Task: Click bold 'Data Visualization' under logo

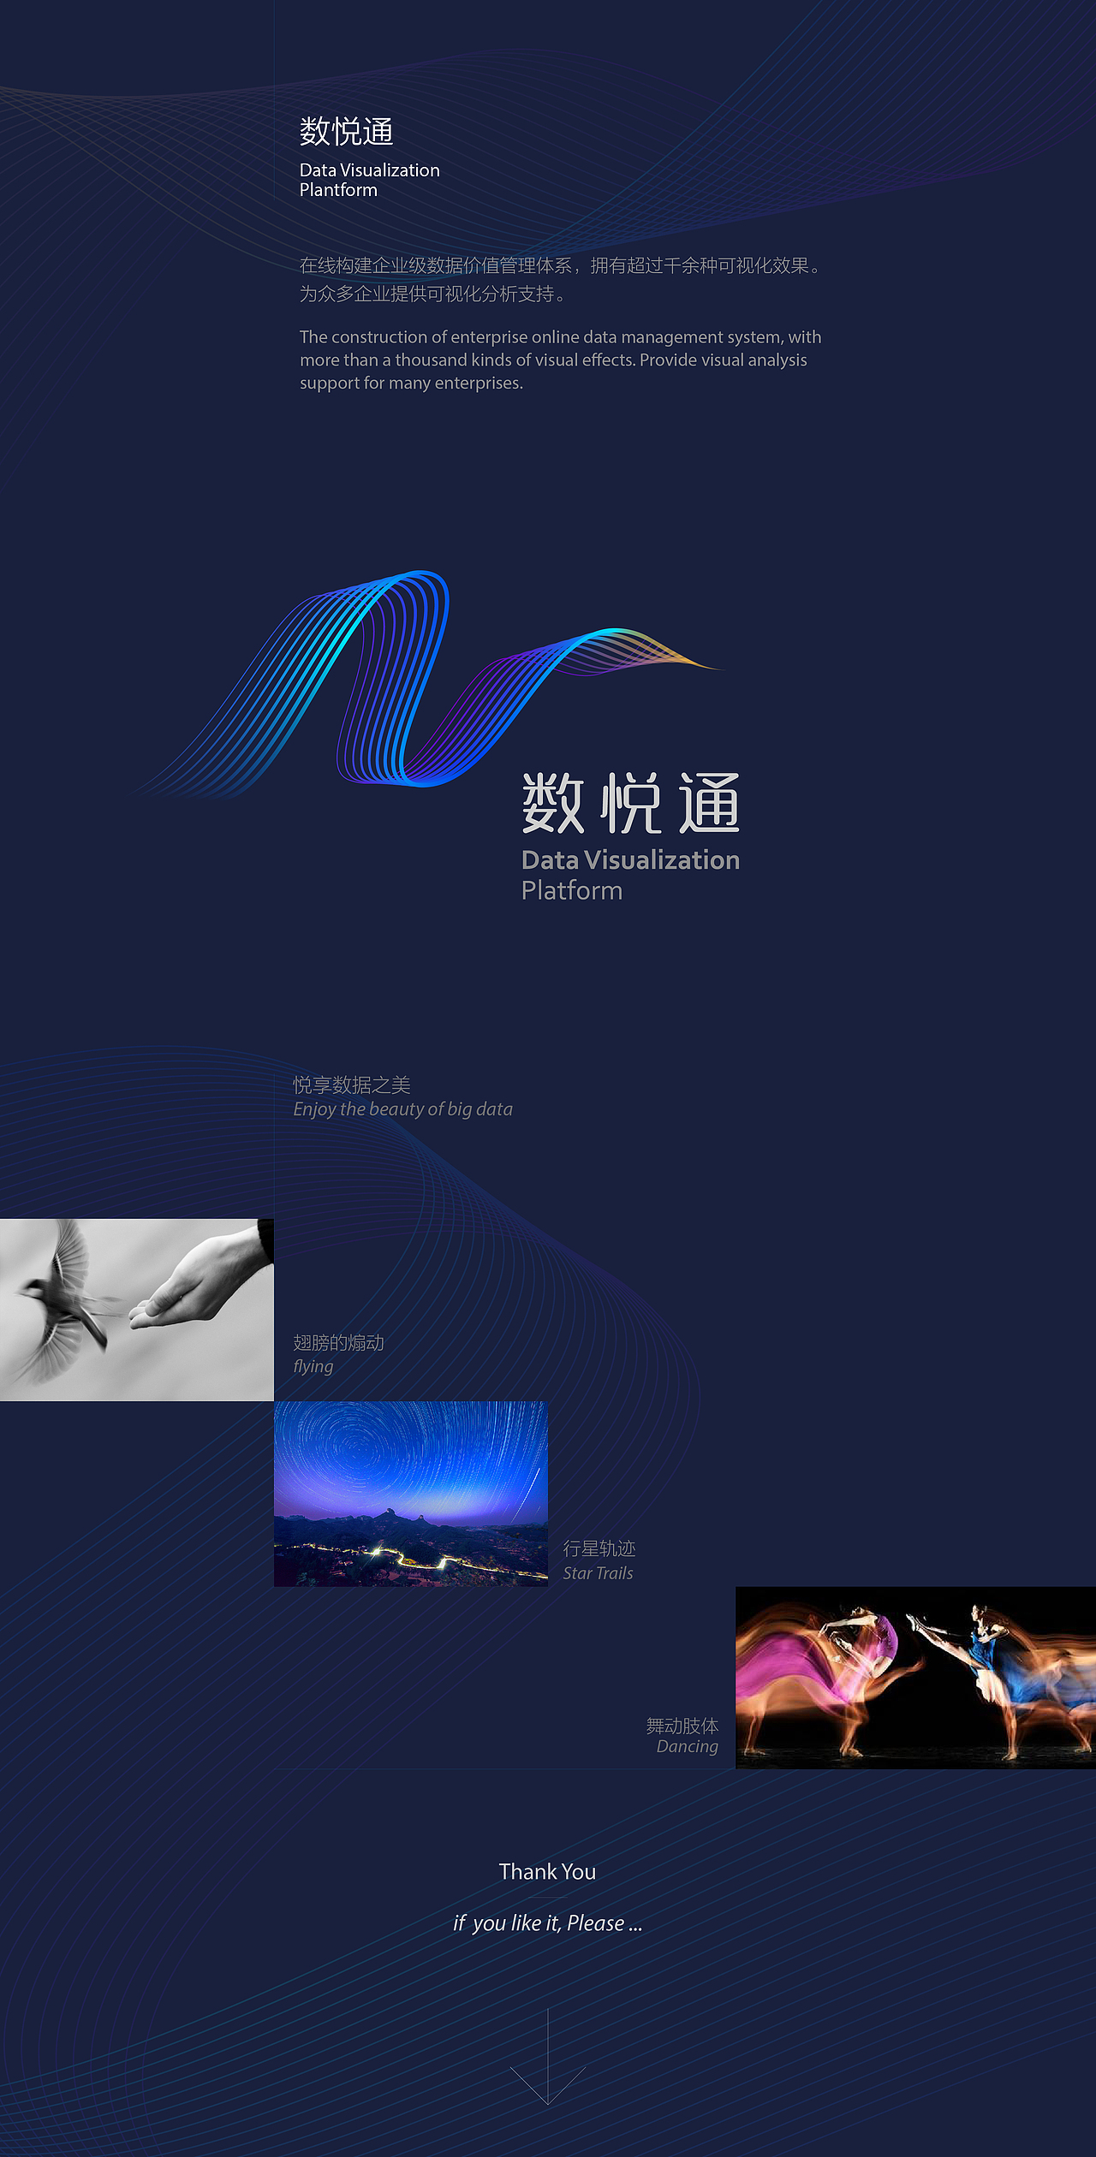Action: pos(631,859)
